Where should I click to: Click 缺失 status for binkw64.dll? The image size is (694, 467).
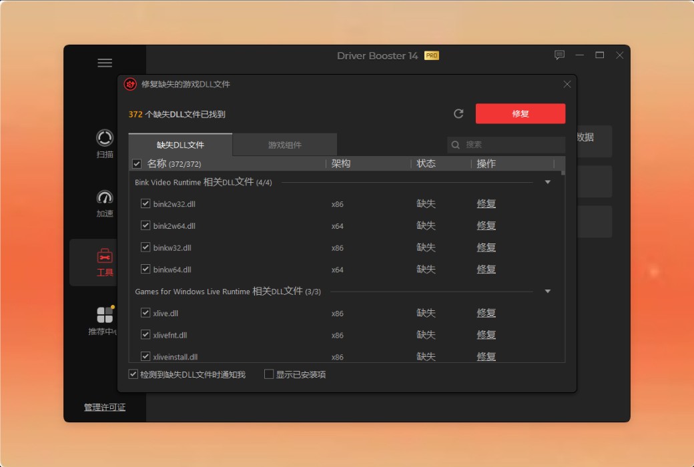coord(426,269)
